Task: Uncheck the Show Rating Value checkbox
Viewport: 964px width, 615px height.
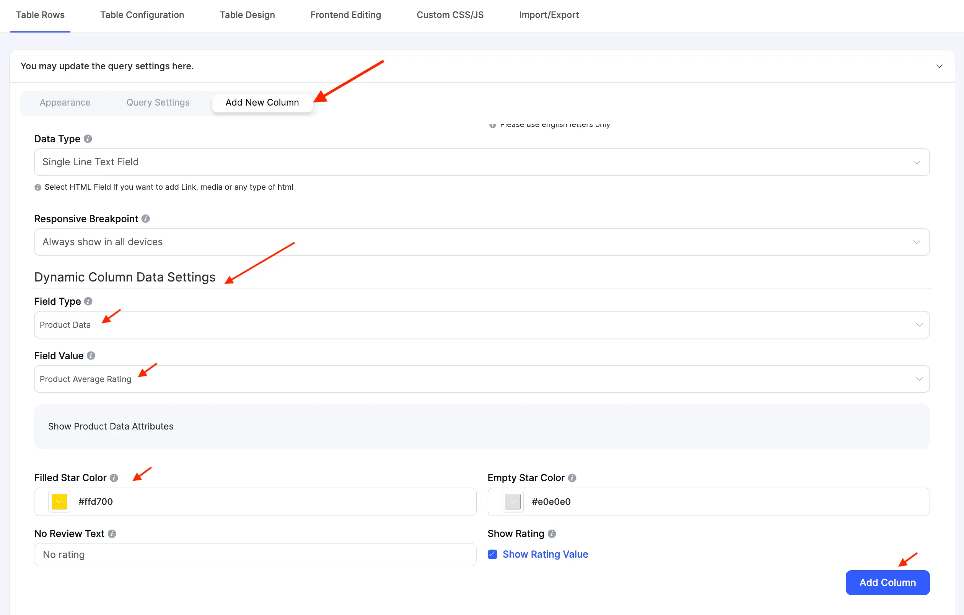Action: pos(492,554)
